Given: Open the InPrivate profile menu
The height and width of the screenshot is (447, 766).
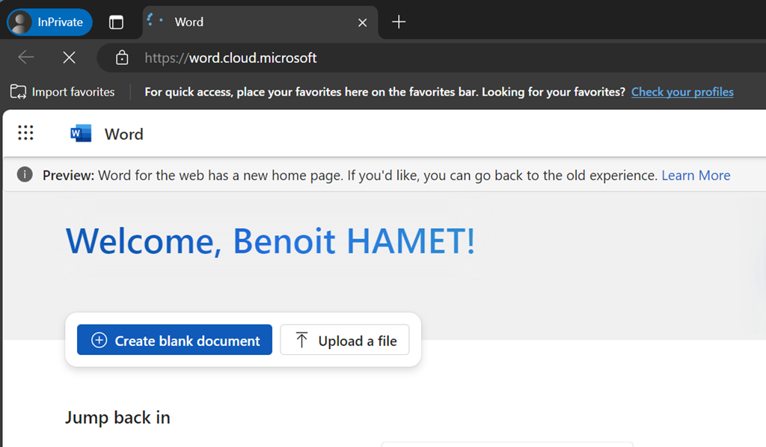Looking at the screenshot, I should pos(50,22).
